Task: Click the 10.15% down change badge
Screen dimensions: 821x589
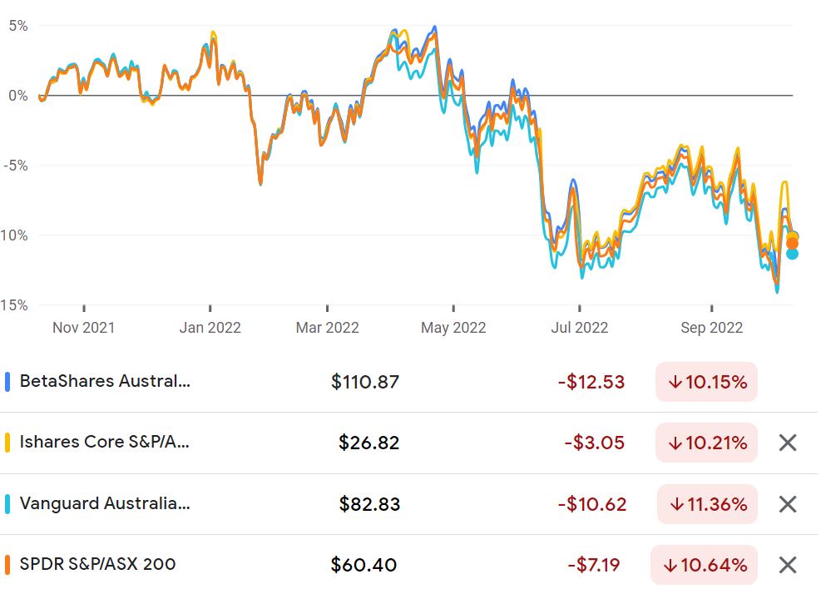Action: pyautogui.click(x=706, y=382)
